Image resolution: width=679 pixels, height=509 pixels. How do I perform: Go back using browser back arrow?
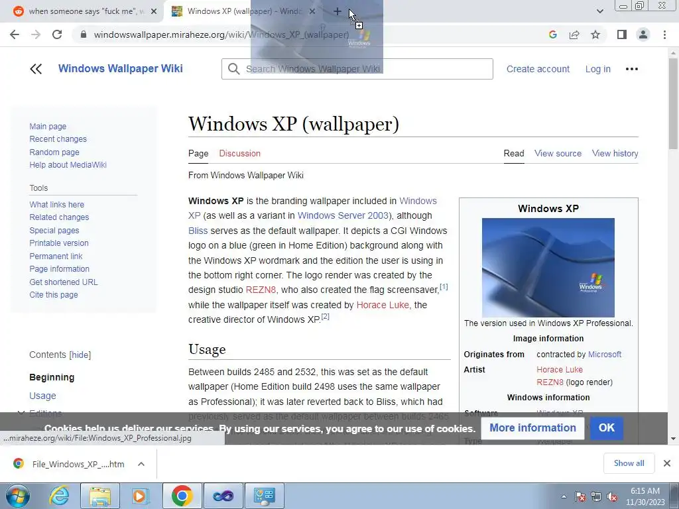(x=15, y=34)
